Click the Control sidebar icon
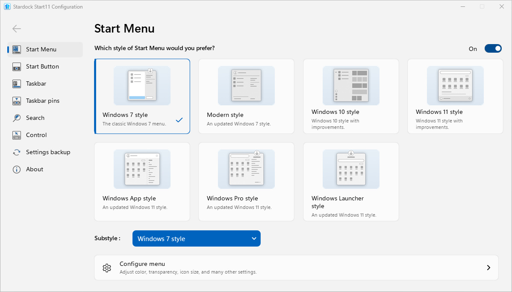Image resolution: width=512 pixels, height=292 pixels. (x=17, y=135)
